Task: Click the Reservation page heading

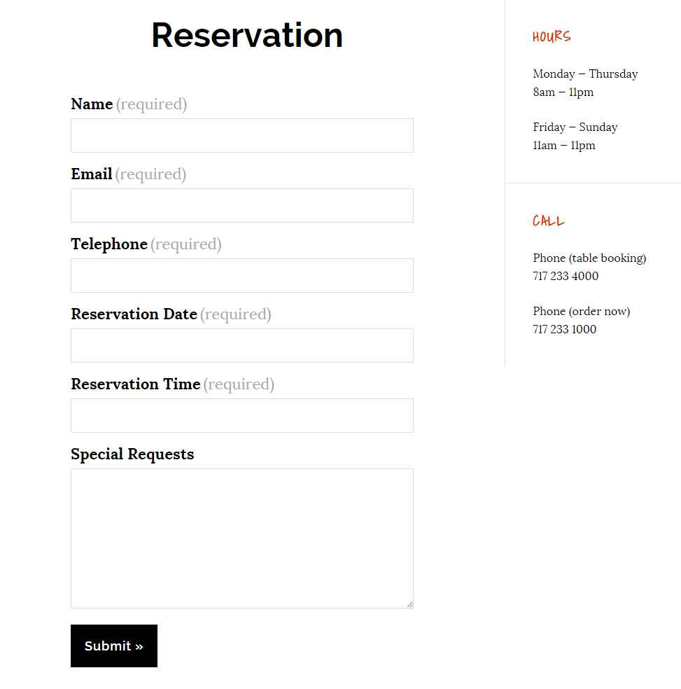Action: coord(247,35)
